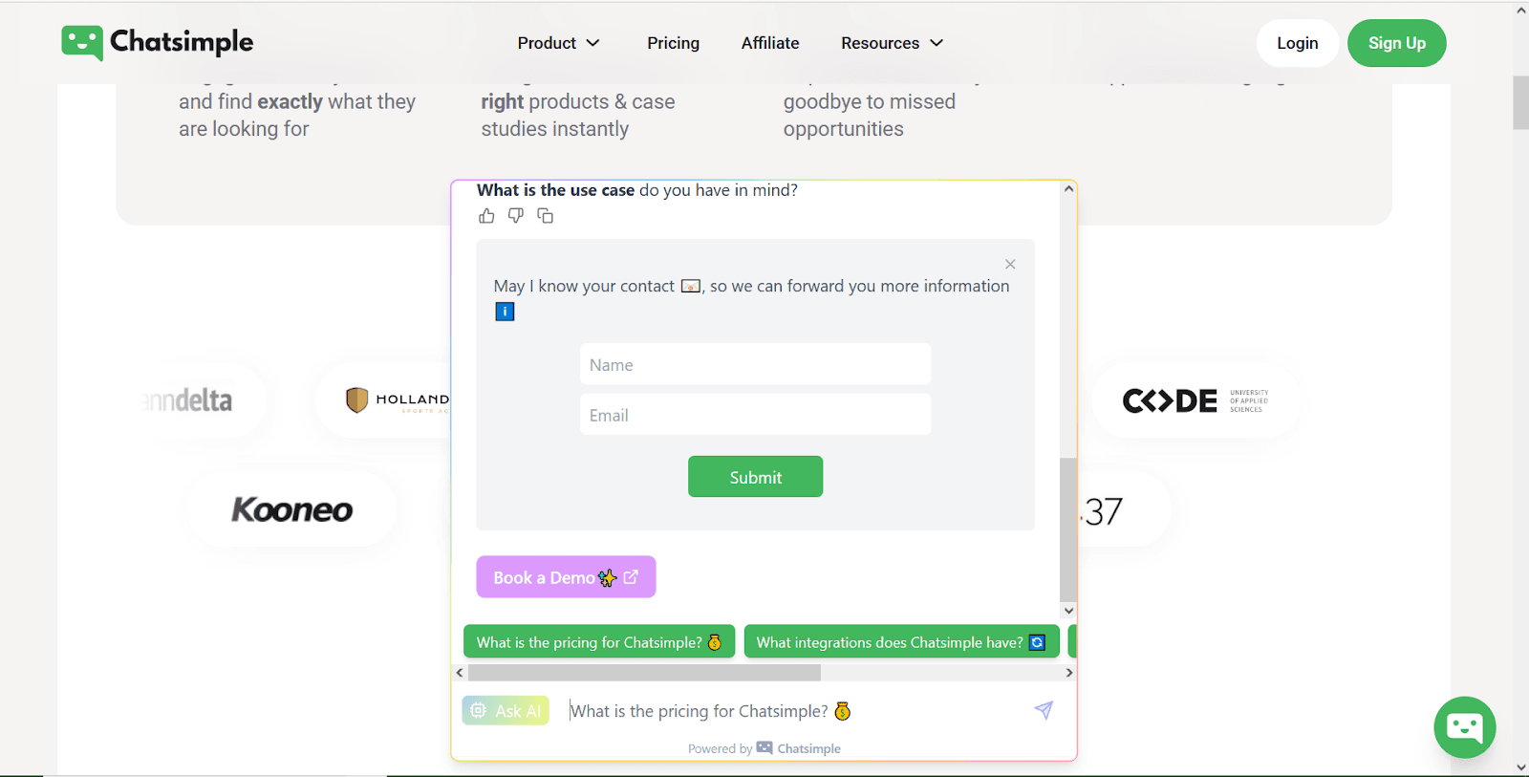Close the contact form with X icon
The image size is (1529, 777).
pos(1010,265)
